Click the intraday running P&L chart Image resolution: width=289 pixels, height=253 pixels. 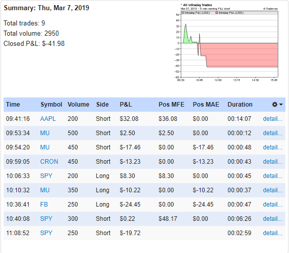(227, 42)
